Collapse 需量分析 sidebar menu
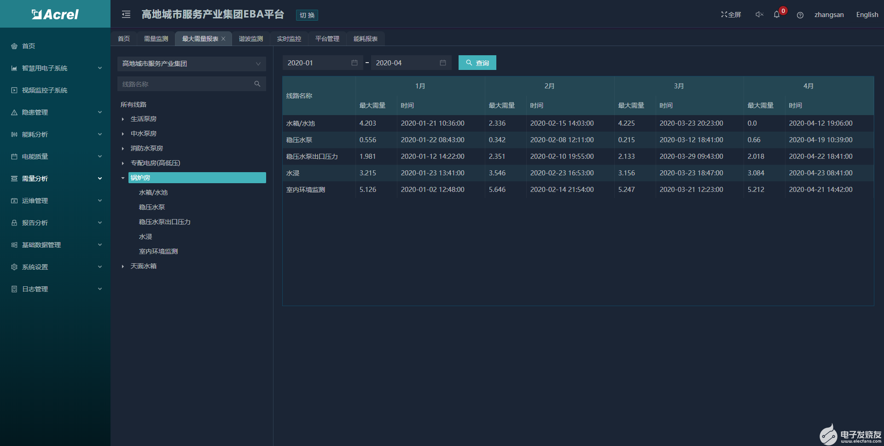884x446 pixels. point(55,179)
